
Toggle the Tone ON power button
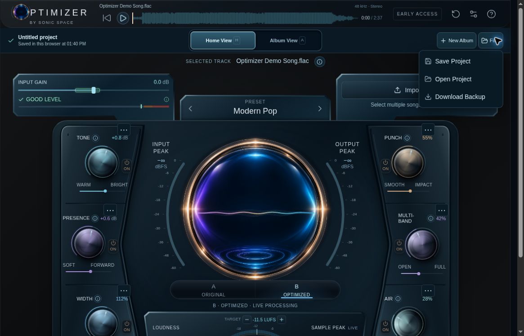click(127, 165)
